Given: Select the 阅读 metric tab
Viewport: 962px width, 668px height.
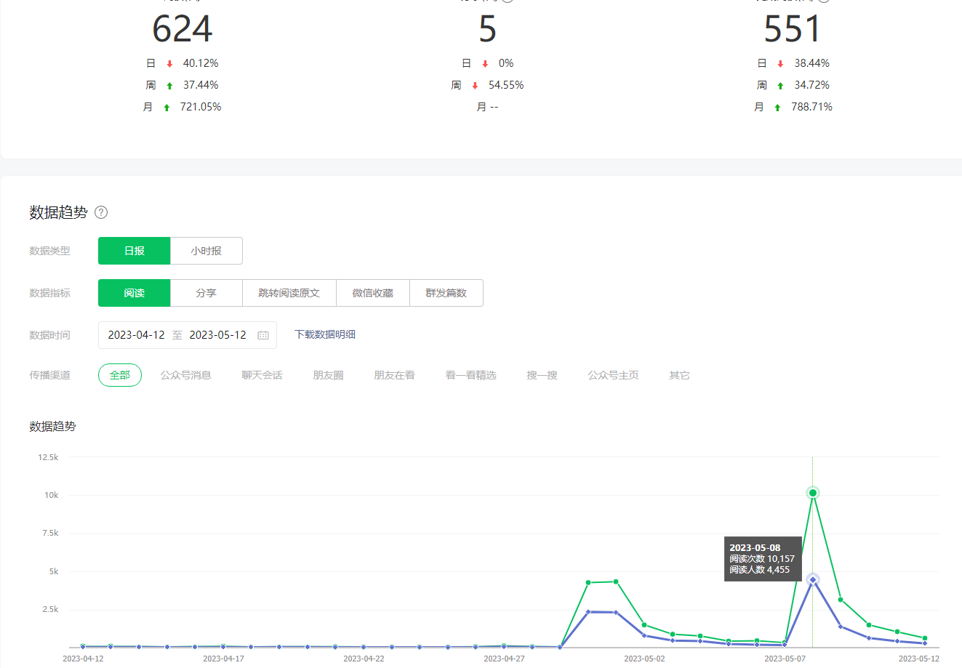Looking at the screenshot, I should pos(135,293).
